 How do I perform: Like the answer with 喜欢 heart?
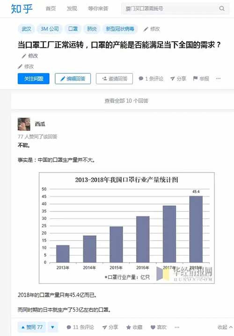[x=159, y=327]
